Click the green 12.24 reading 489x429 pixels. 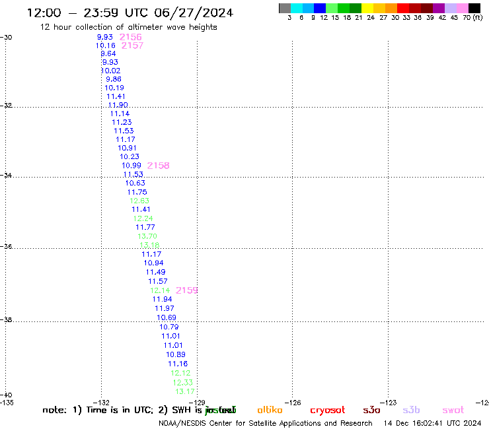tap(143, 218)
